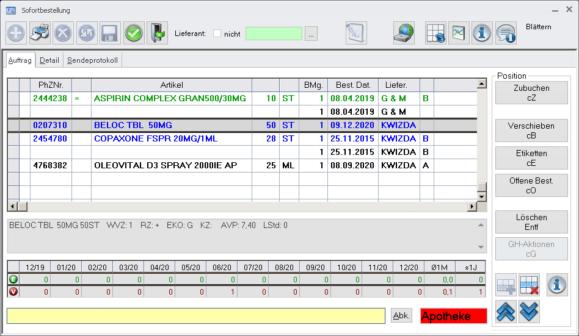Click the double down arrow icon
The image size is (579, 336).
[529, 311]
